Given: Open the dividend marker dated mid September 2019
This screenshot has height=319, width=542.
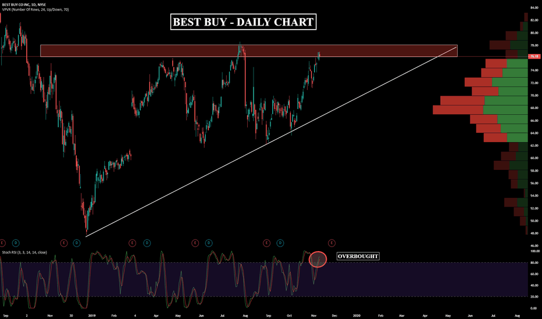Looking at the screenshot, I should pos(280,243).
